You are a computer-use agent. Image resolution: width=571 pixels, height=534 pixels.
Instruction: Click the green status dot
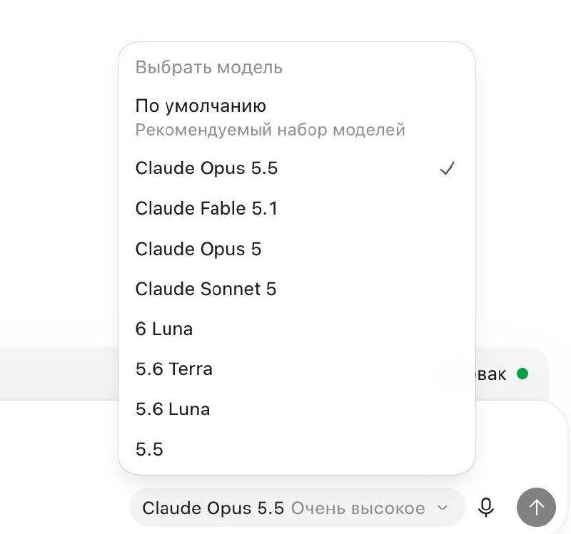(x=522, y=374)
